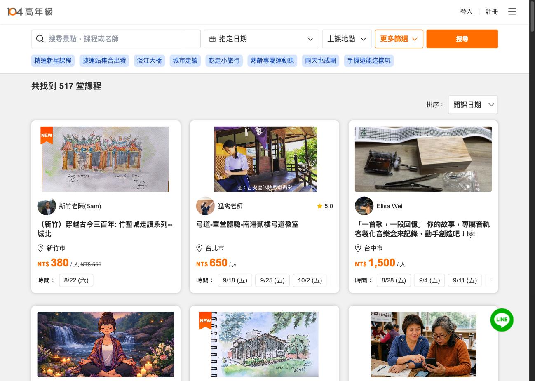Expand 更多篩選 filter options
Viewport: 535px width, 381px height.
pos(399,39)
